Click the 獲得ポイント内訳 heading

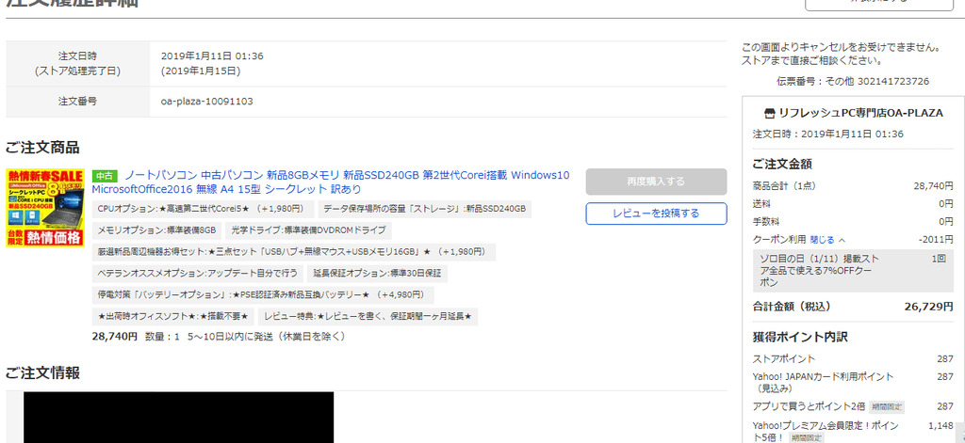(x=801, y=338)
